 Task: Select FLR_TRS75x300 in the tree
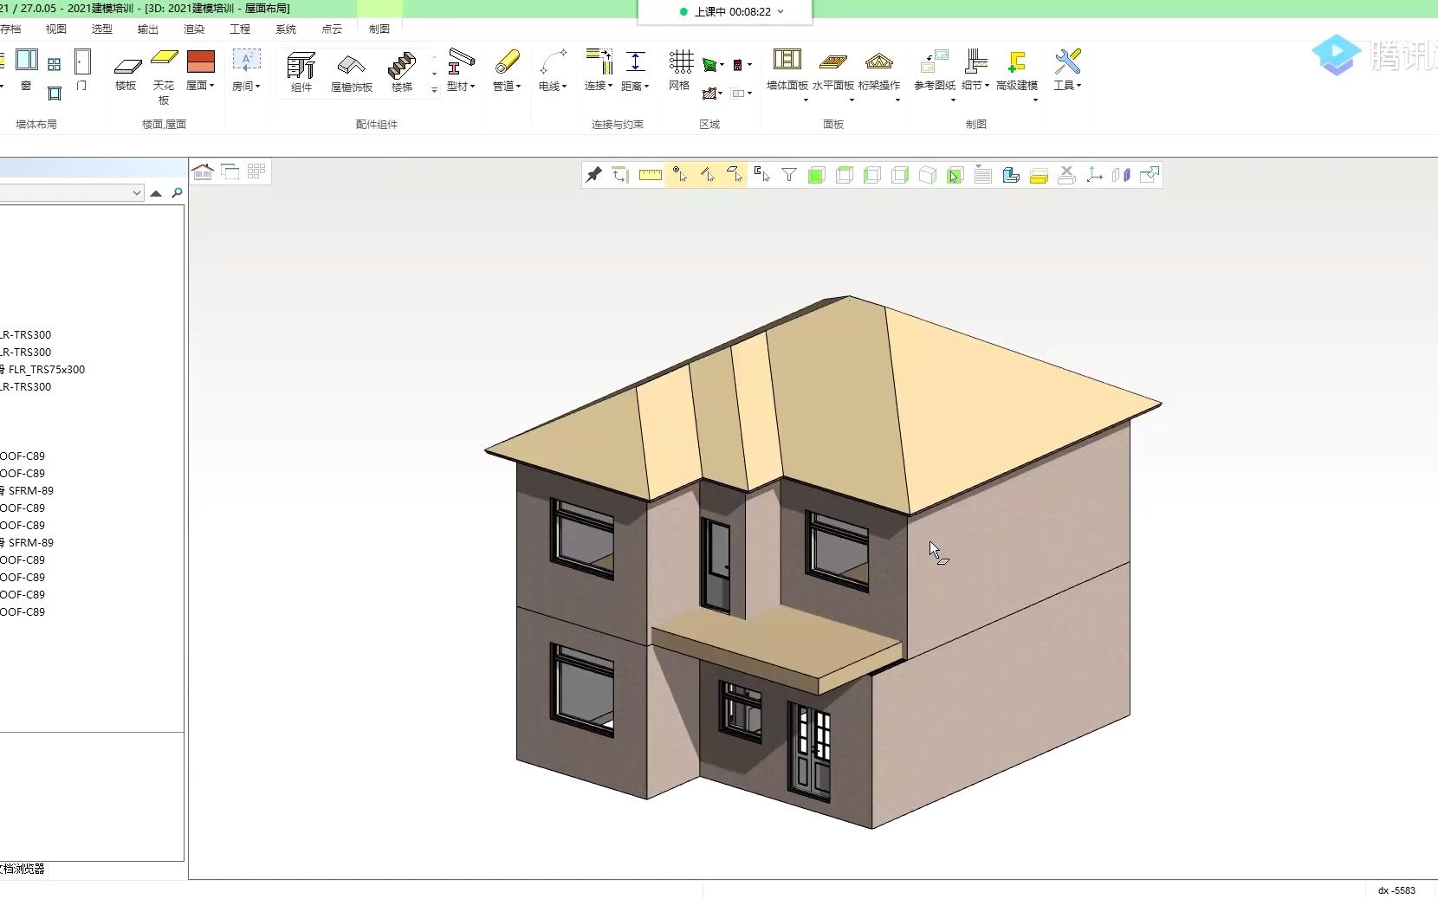pyautogui.click(x=47, y=370)
